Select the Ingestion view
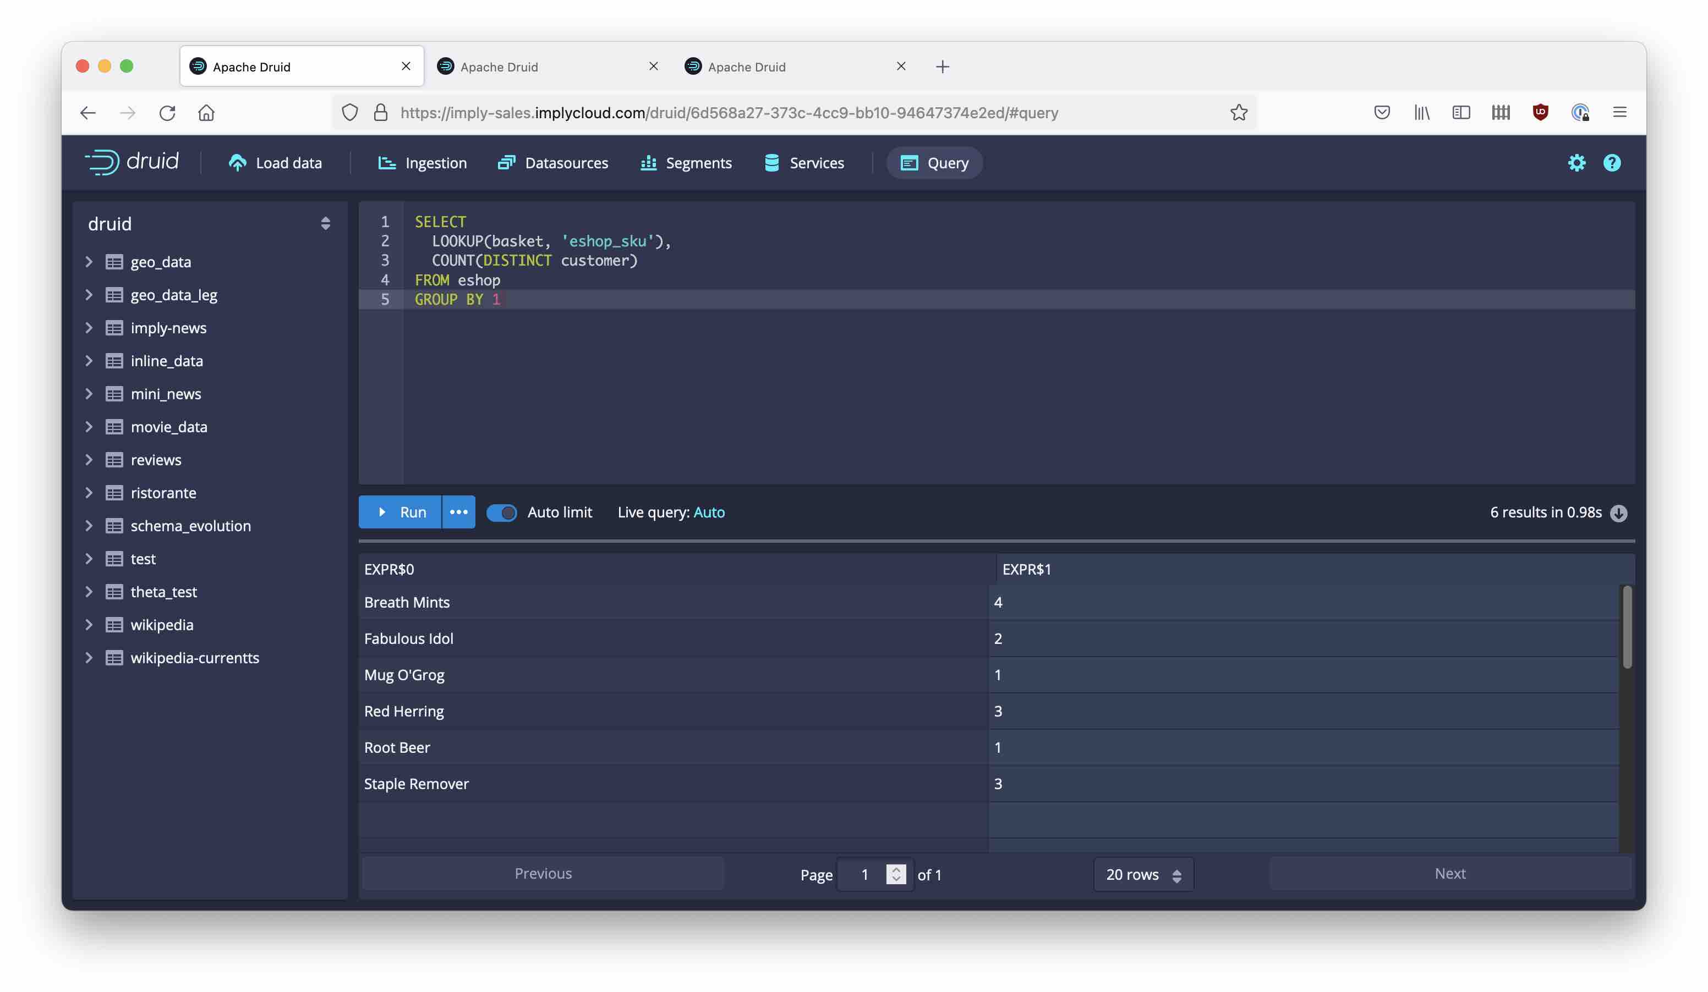1708x992 pixels. click(421, 163)
